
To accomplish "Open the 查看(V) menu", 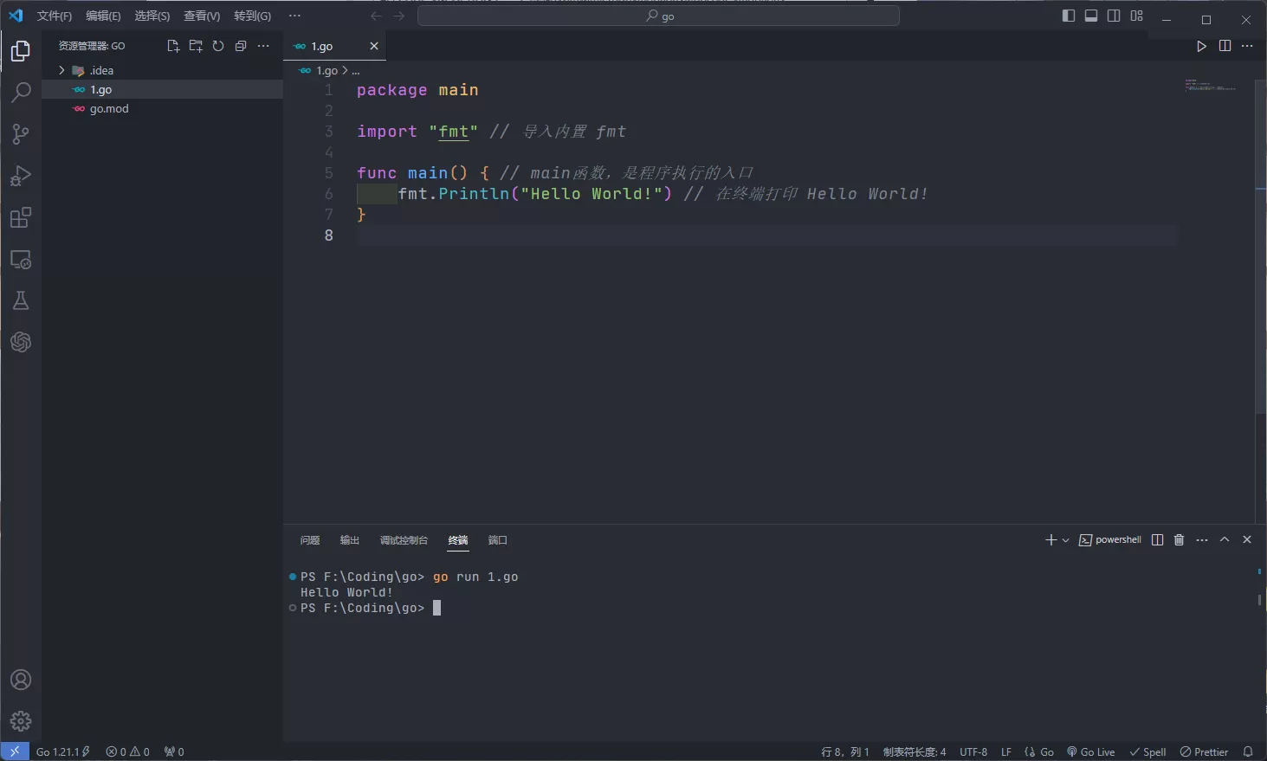I will point(202,16).
